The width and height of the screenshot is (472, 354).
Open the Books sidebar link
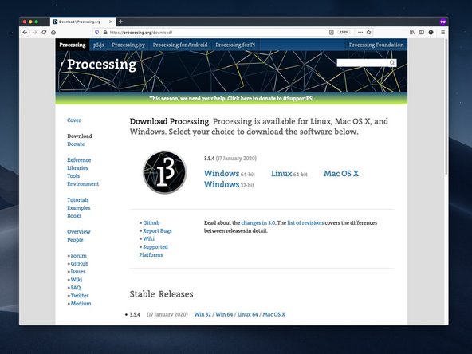coord(74,215)
